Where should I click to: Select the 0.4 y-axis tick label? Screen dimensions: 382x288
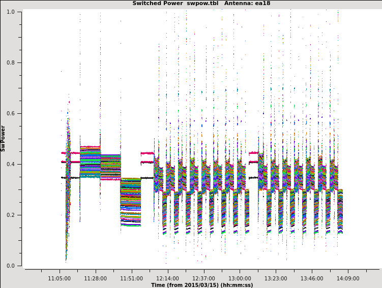tap(10, 164)
